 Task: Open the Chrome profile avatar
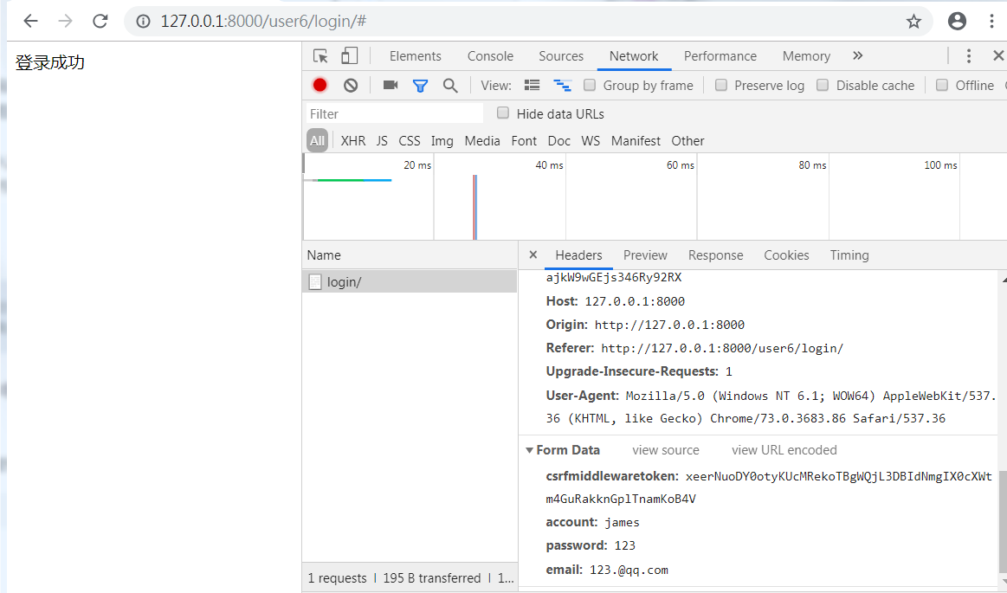[957, 21]
